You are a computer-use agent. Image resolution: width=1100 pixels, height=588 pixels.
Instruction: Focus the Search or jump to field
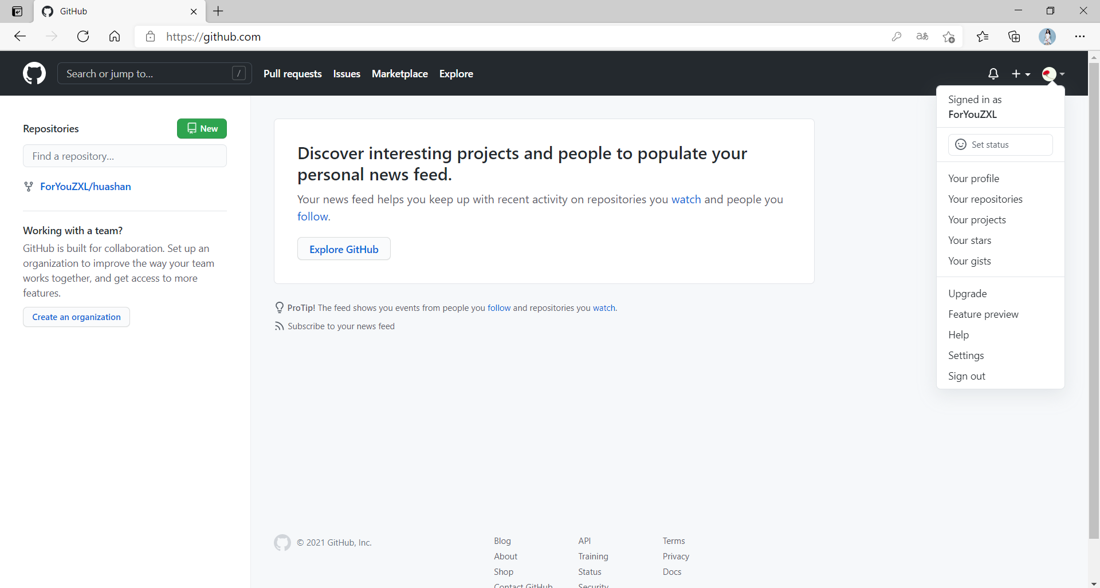pyautogui.click(x=155, y=73)
